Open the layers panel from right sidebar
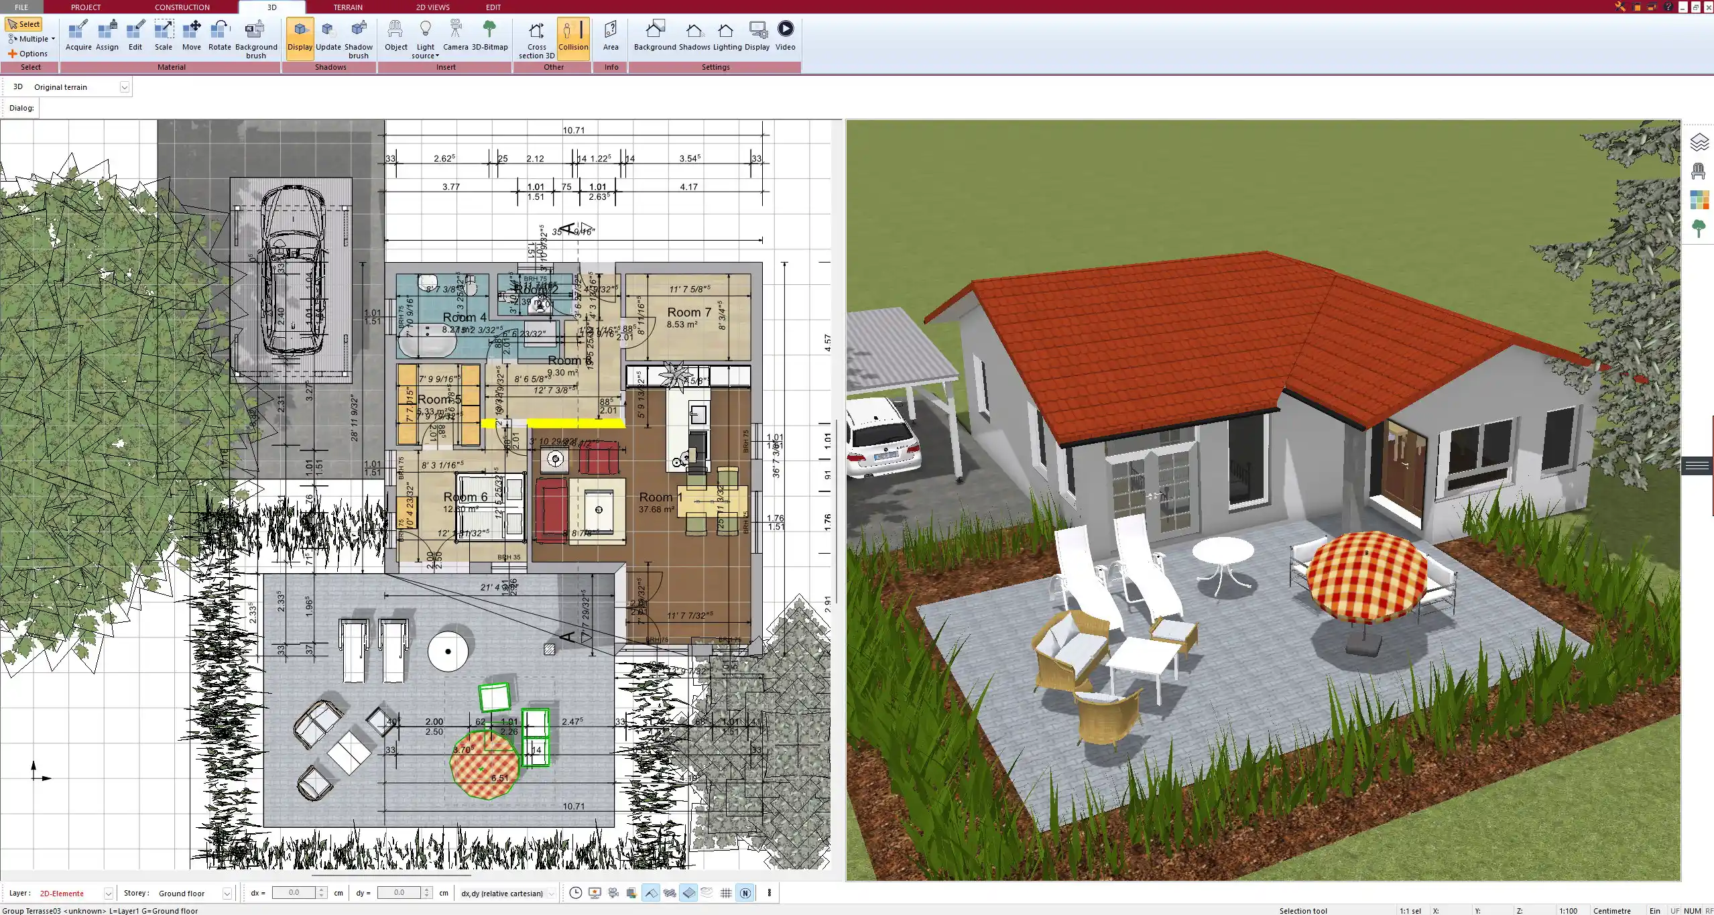Viewport: 1714px width, 915px height. tap(1699, 142)
